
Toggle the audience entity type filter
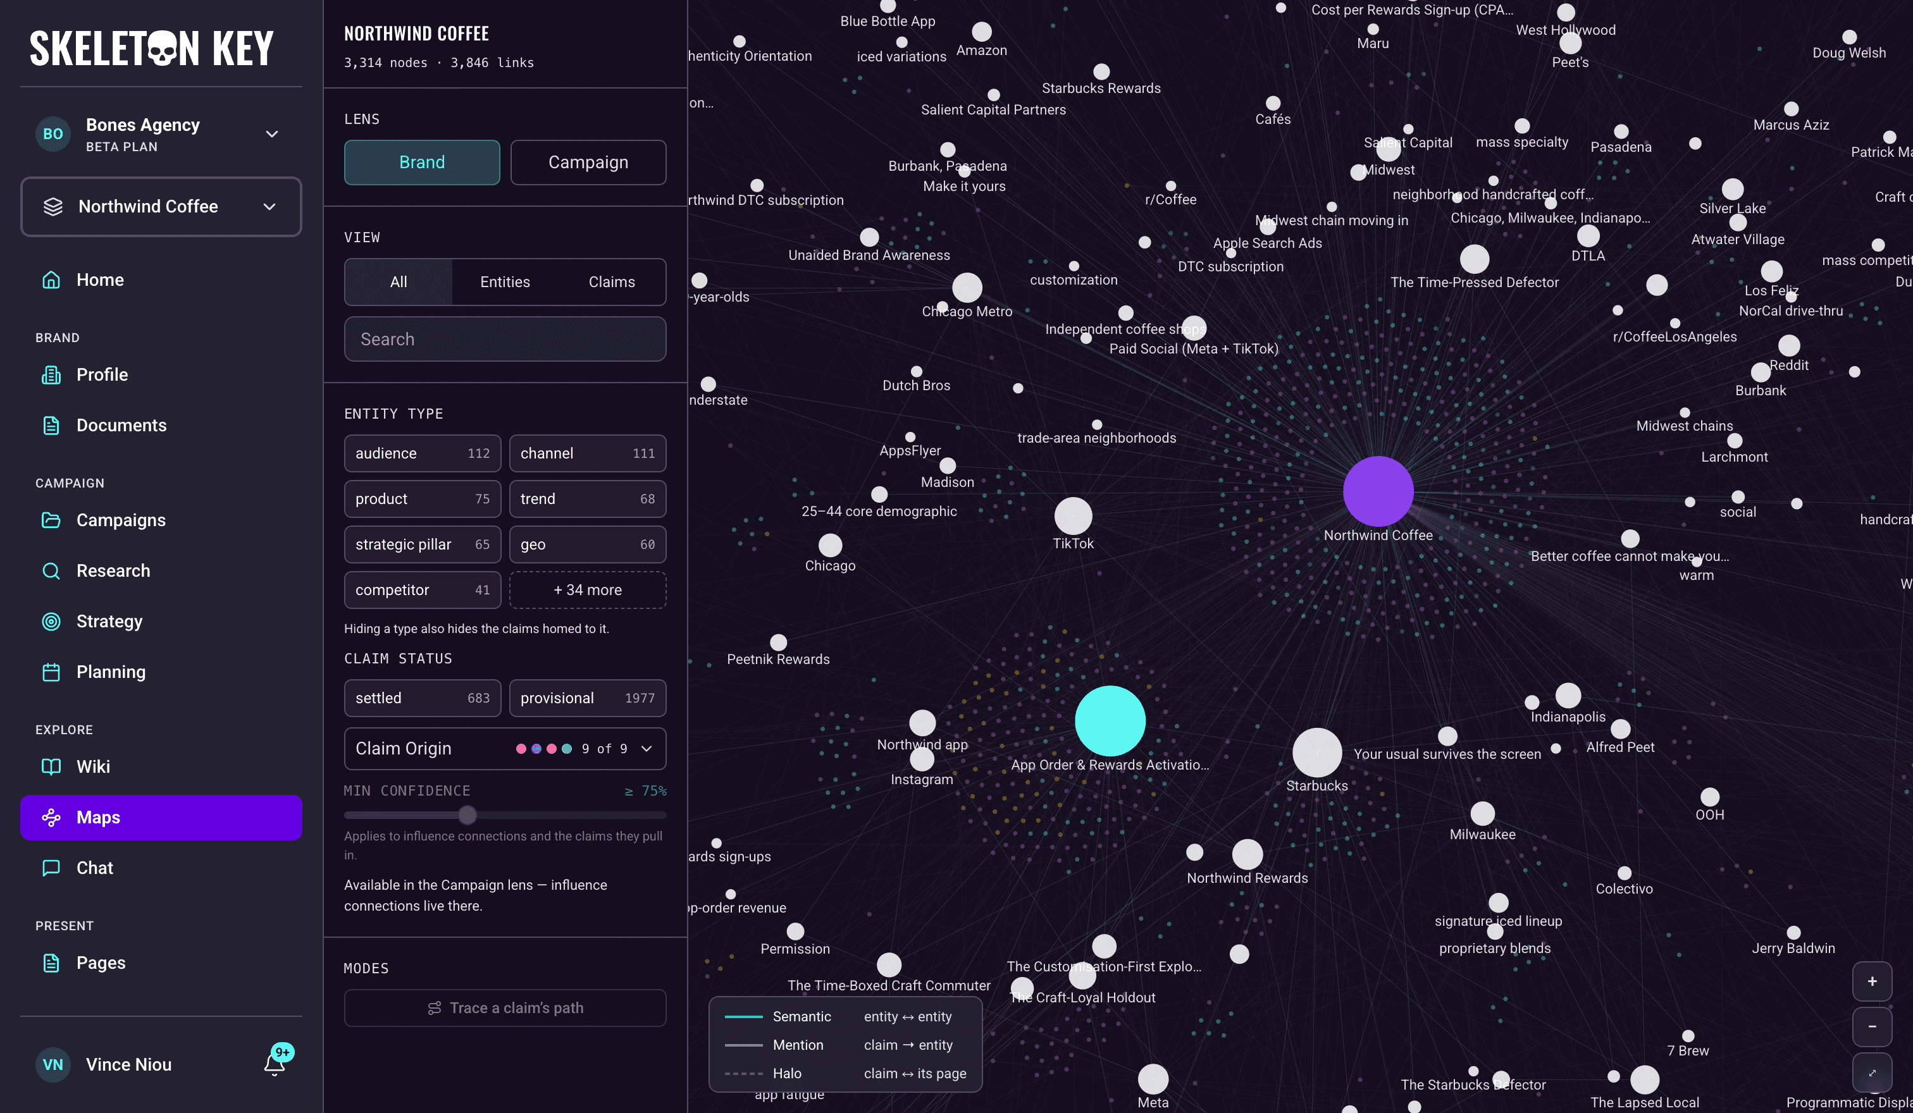[x=422, y=453]
